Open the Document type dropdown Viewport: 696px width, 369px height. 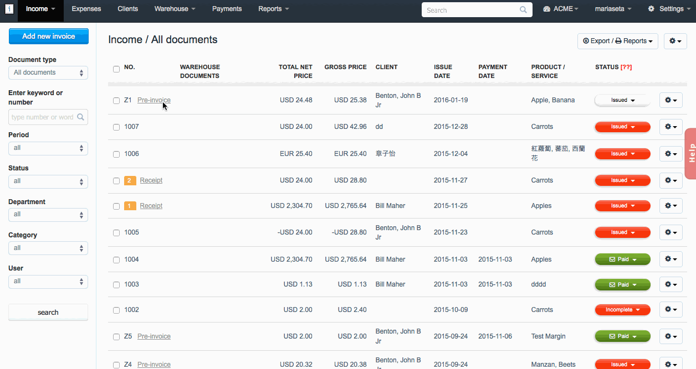pos(48,72)
